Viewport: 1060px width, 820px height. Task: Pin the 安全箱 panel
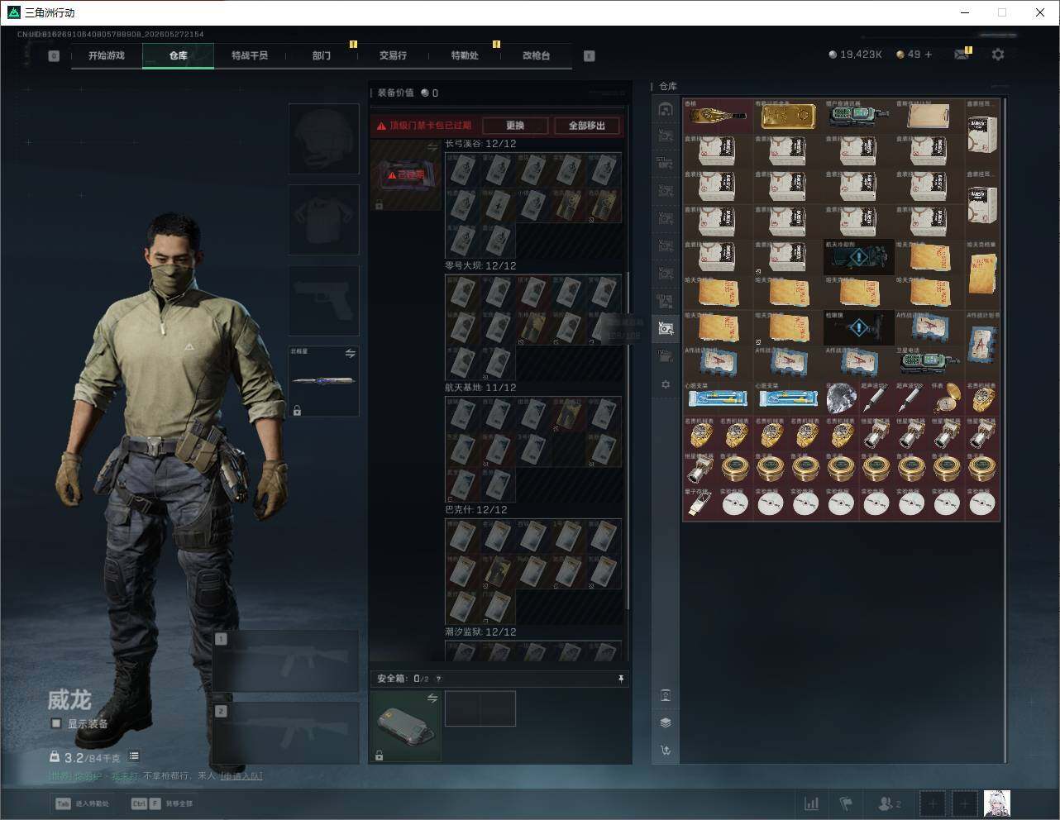tap(621, 679)
